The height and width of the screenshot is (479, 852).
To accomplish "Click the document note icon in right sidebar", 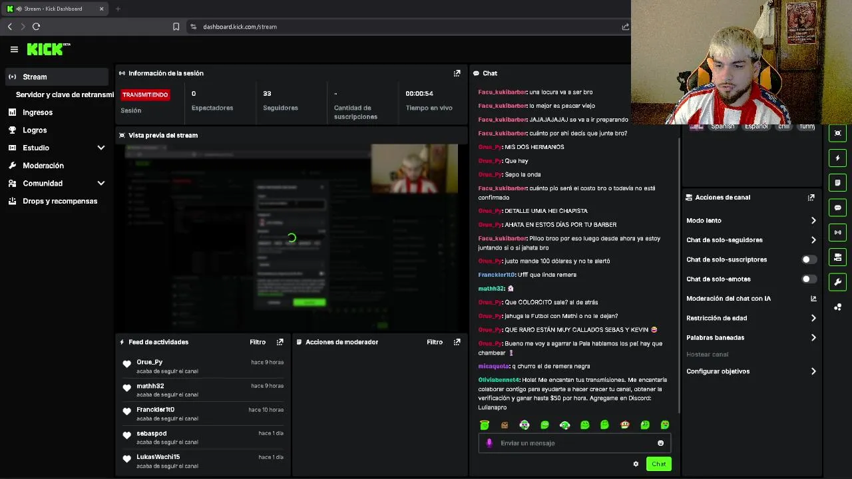I will pyautogui.click(x=837, y=182).
